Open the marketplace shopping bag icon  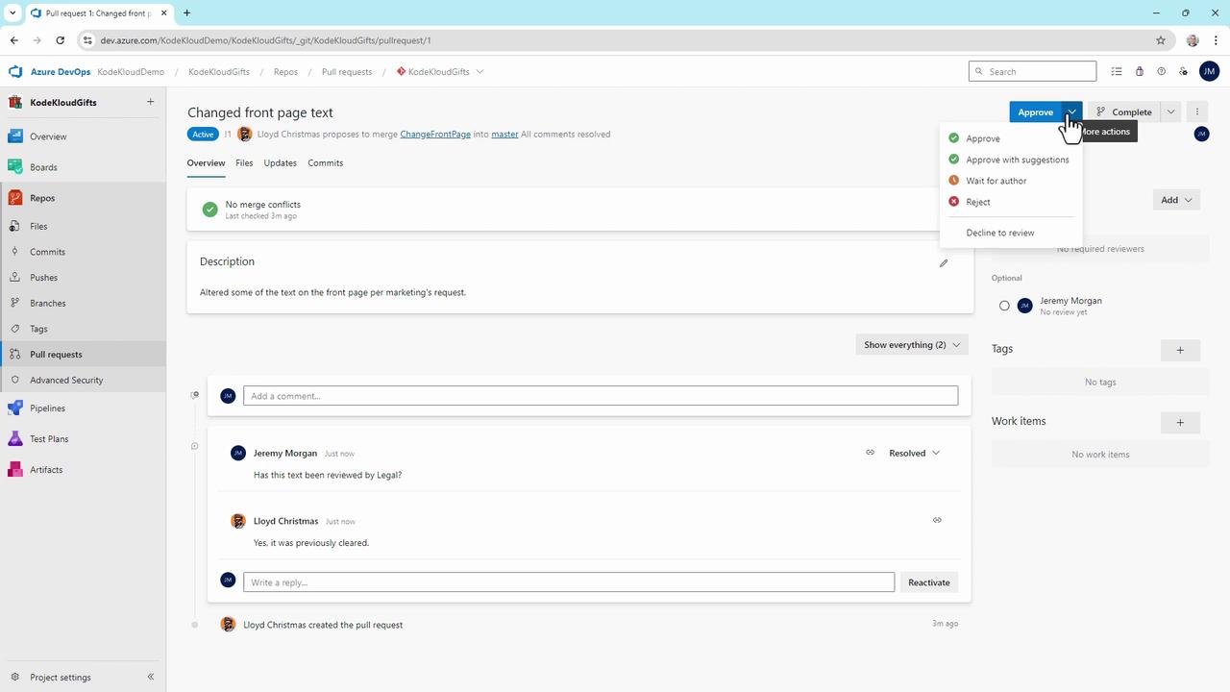tap(1139, 71)
